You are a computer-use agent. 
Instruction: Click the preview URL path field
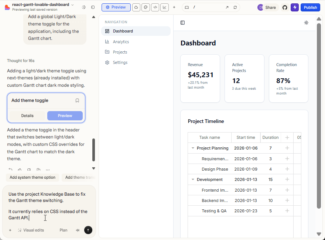coord(207,7)
